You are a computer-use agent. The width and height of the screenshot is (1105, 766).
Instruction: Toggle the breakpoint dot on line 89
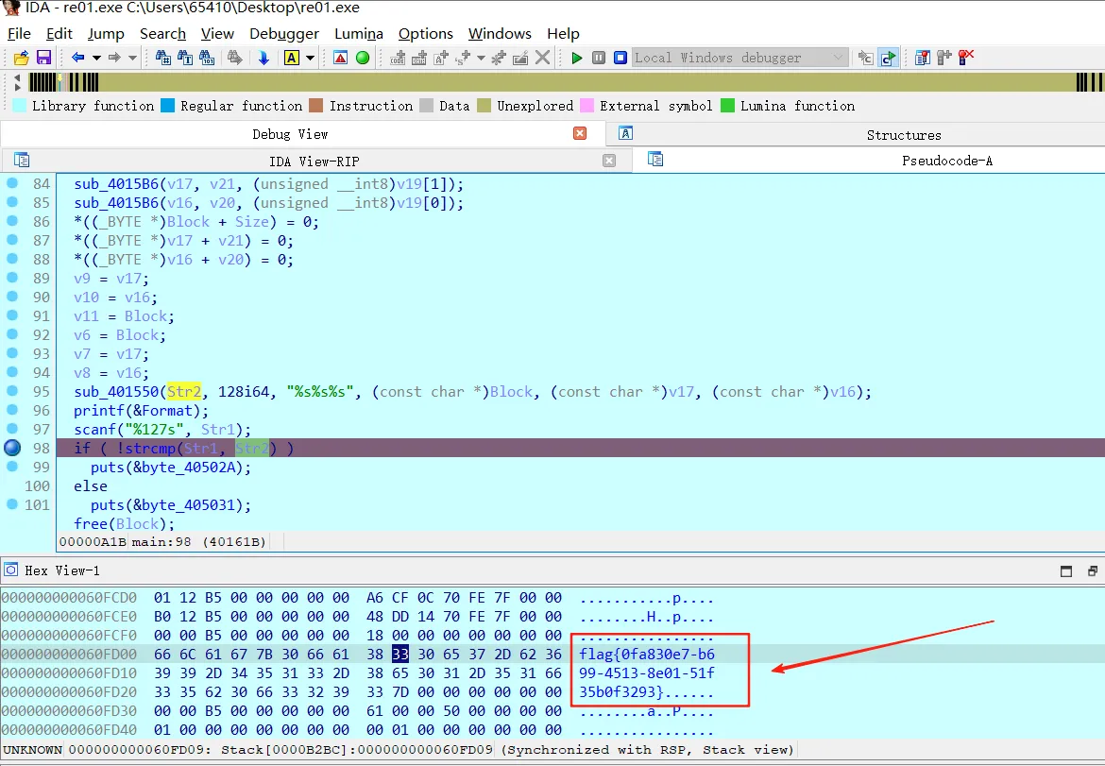(12, 278)
